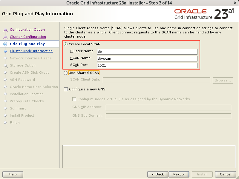Click the Install Product step text
239x179 pixels.
click(22, 115)
